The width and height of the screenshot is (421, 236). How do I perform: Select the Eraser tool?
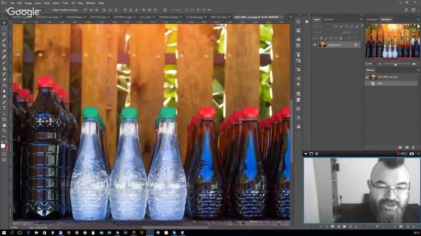pos(4,79)
